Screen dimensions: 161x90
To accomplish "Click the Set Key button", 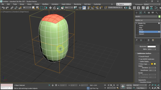I will coord(129,88).
